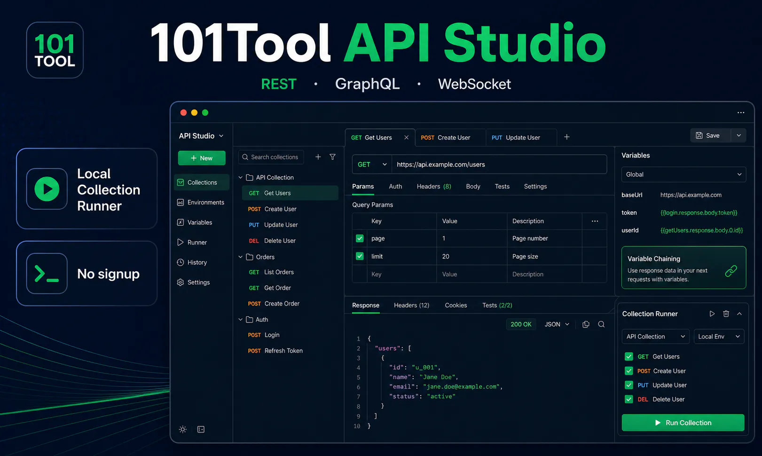Open Runner in the sidebar
Screen dimensions: 762x456
[x=192, y=242]
